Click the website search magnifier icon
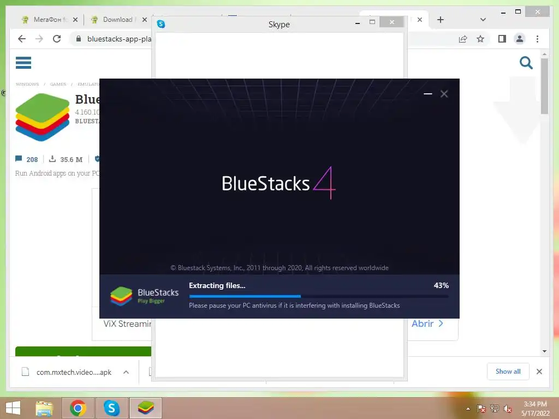Screen dimensions: 559x419 [526, 63]
